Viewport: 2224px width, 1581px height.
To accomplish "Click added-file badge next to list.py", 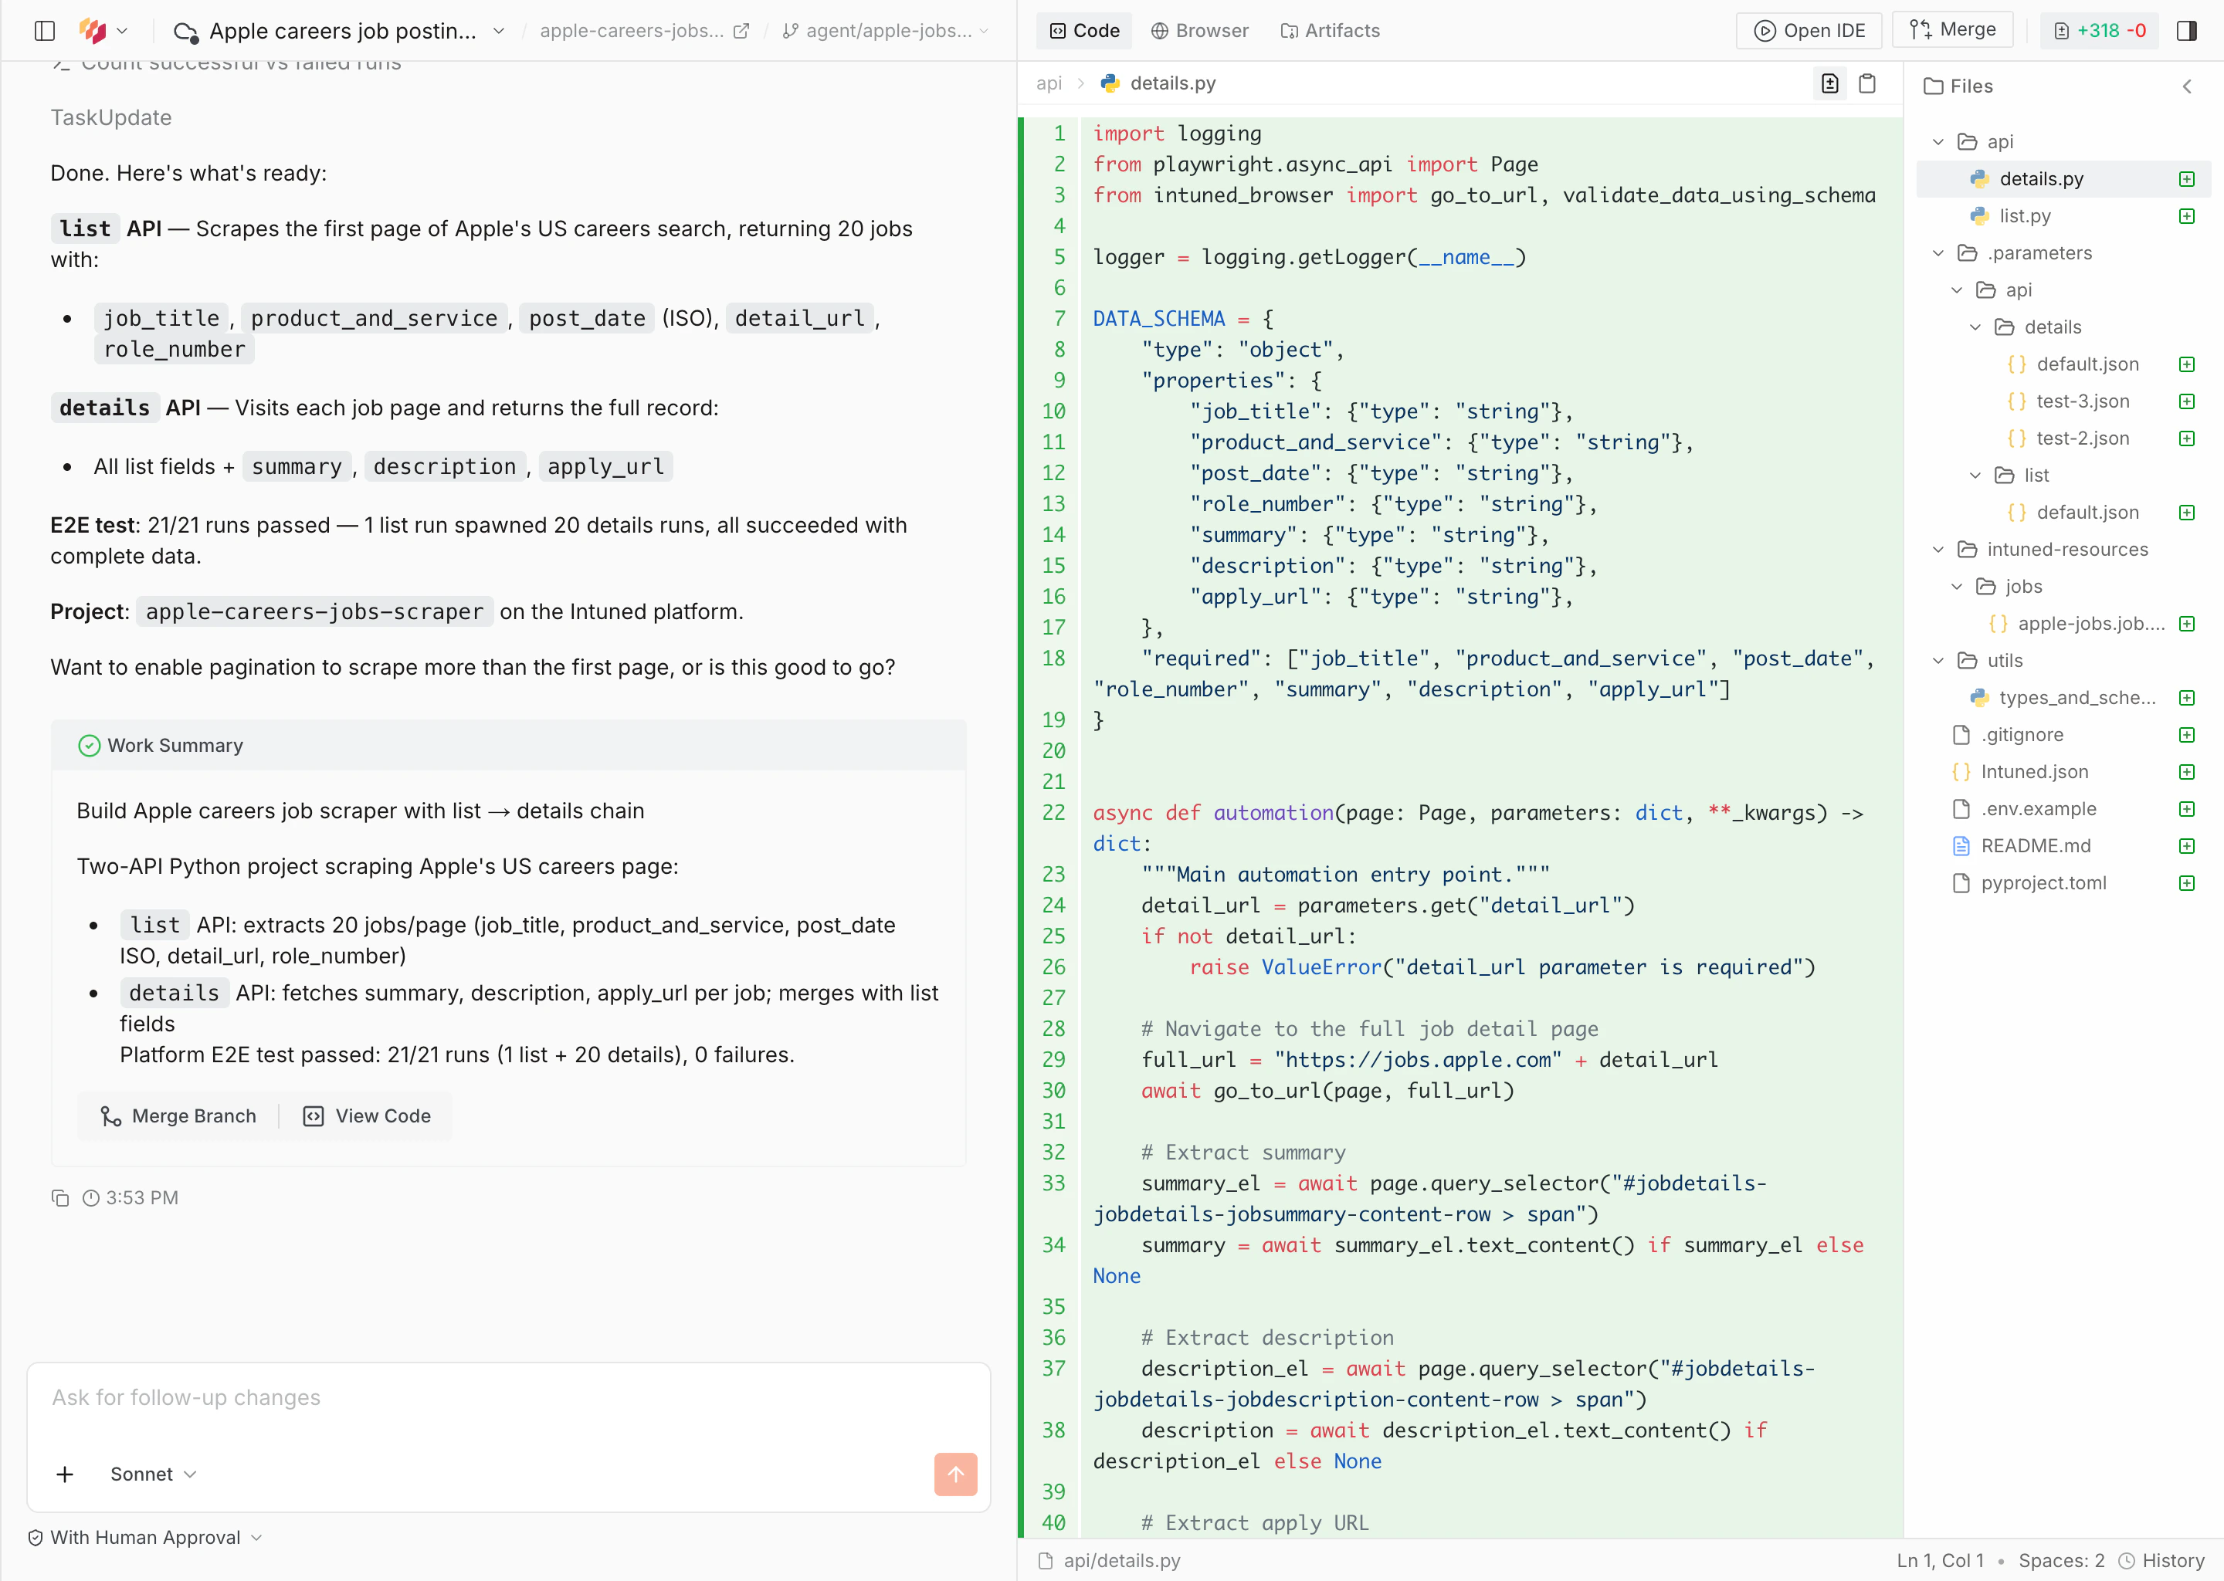I will click(2187, 215).
